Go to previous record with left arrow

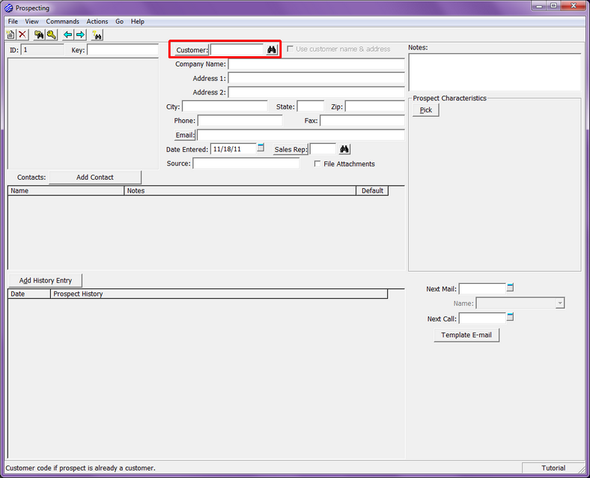pyautogui.click(x=68, y=35)
